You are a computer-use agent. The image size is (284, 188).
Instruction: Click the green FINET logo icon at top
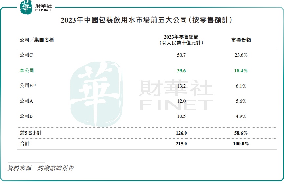pos(26,7)
